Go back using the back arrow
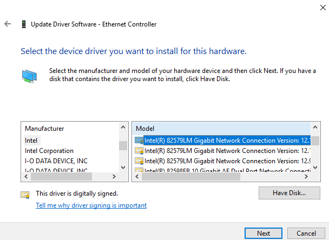The height and width of the screenshot is (240, 329). 8,24
